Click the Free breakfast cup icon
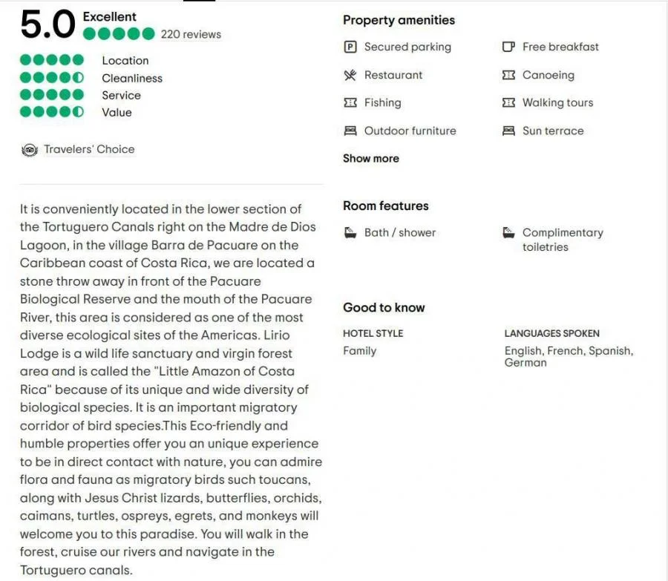Image resolution: width=668 pixels, height=581 pixels. (x=508, y=47)
